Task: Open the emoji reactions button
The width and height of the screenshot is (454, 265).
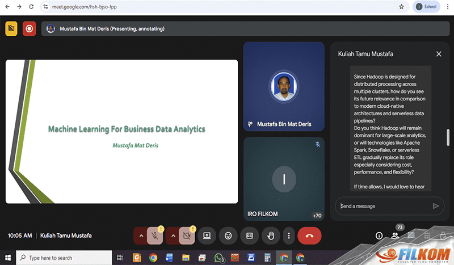Action: coord(229,235)
